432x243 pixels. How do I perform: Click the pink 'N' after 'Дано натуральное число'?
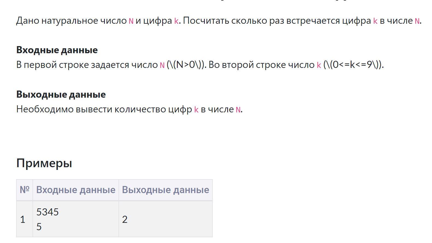pos(131,21)
